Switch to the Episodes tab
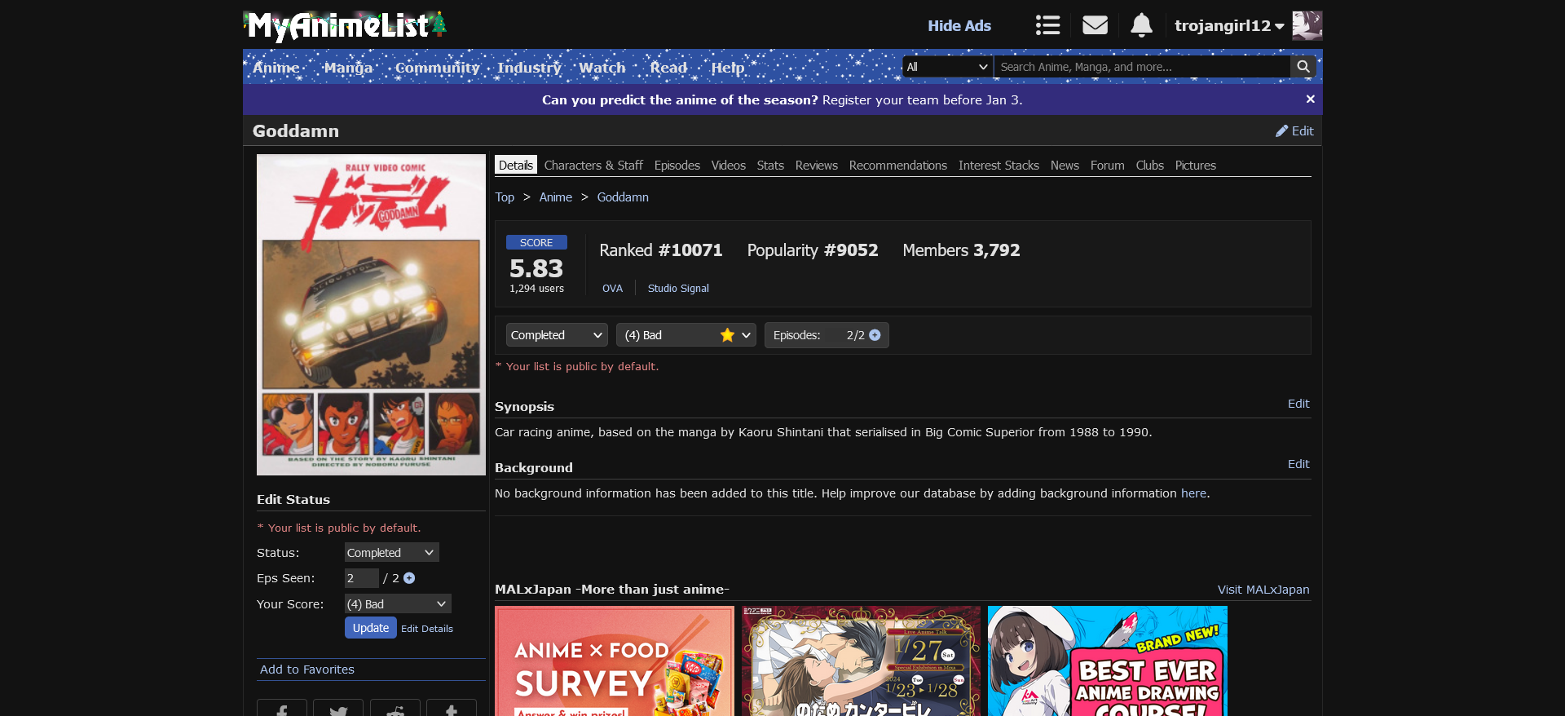 coord(677,166)
